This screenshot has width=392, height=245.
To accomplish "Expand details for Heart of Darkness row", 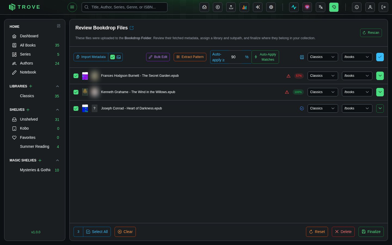I will tap(380, 108).
